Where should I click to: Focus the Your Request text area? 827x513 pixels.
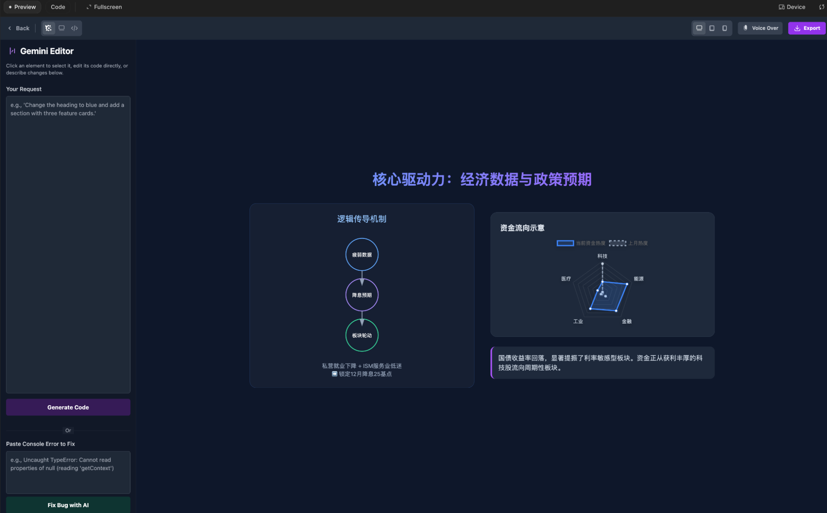tap(68, 244)
